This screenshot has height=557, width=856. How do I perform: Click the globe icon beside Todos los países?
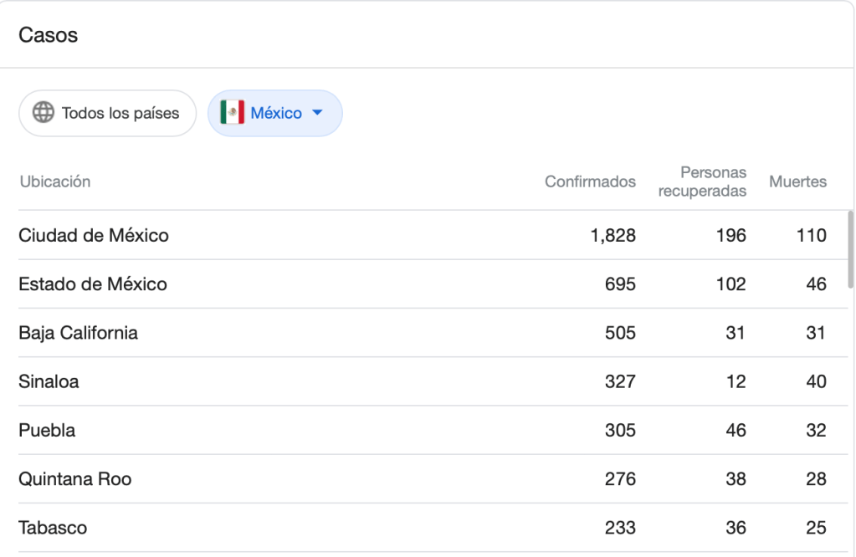coord(44,113)
